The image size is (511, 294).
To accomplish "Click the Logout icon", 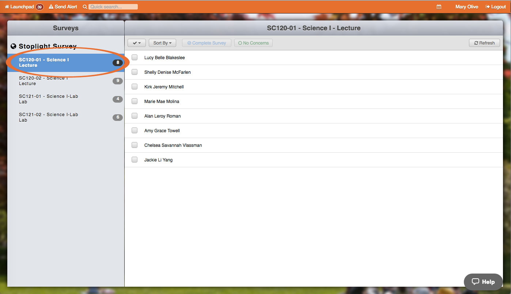I will pos(487,7).
